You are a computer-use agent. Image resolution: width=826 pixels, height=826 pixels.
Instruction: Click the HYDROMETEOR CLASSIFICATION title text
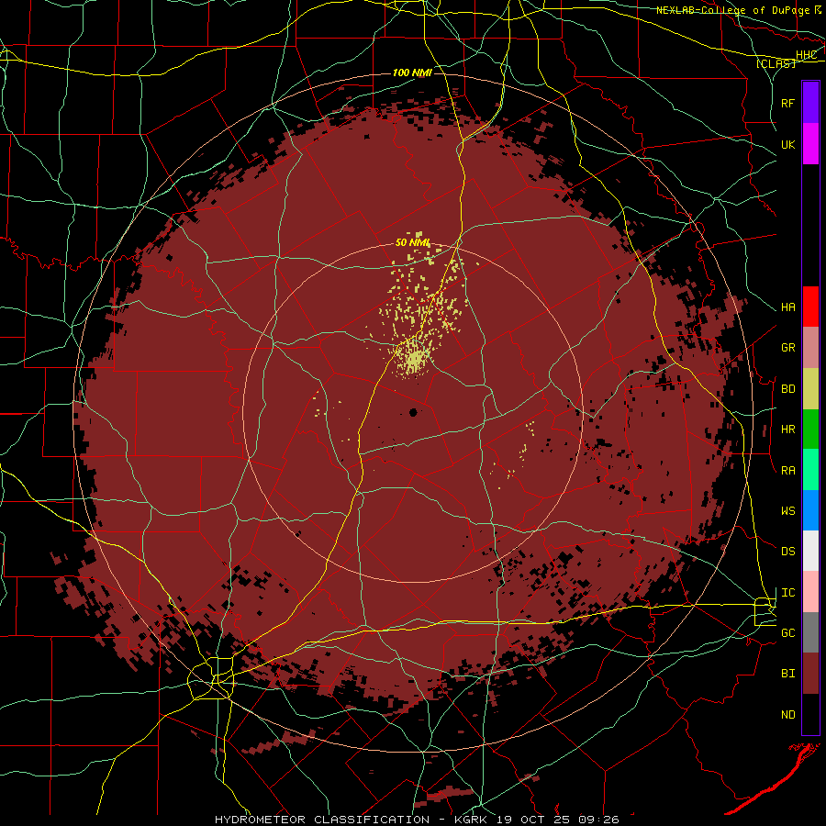coord(322,820)
